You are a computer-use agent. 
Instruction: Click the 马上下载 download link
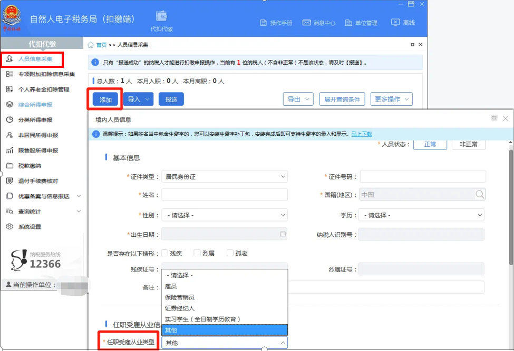pyautogui.click(x=361, y=135)
